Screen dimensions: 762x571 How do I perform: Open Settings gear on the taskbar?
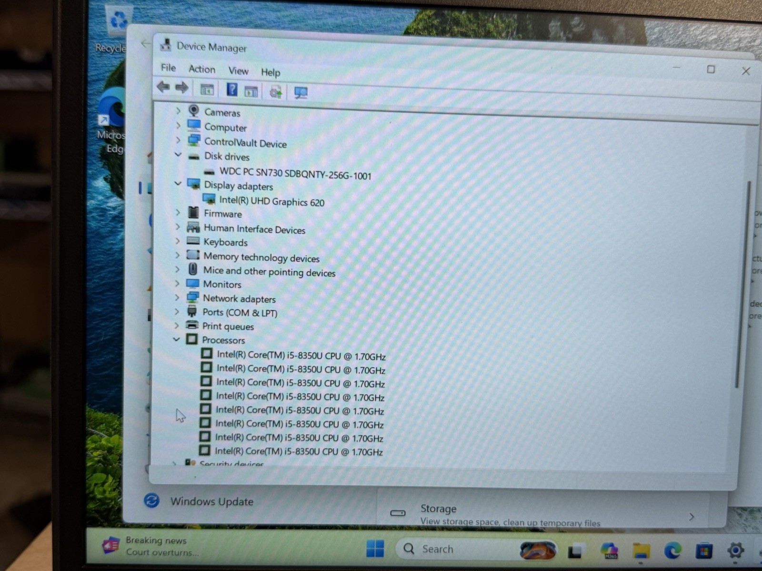pos(735,551)
